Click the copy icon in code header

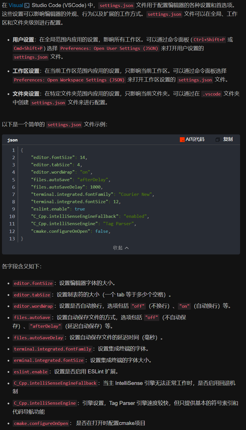click(x=218, y=139)
